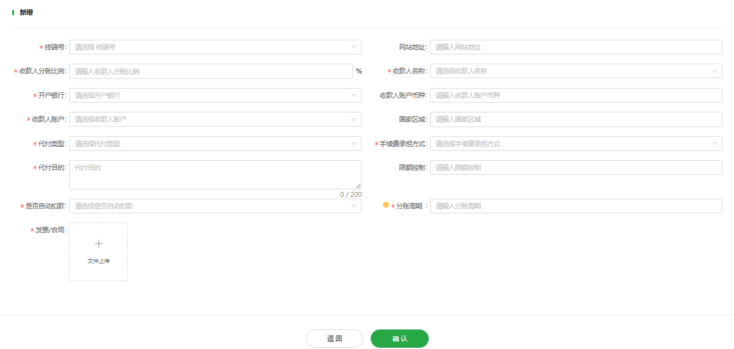The height and width of the screenshot is (349, 734).
Task: Open the 终端号 dropdown
Action: click(215, 47)
